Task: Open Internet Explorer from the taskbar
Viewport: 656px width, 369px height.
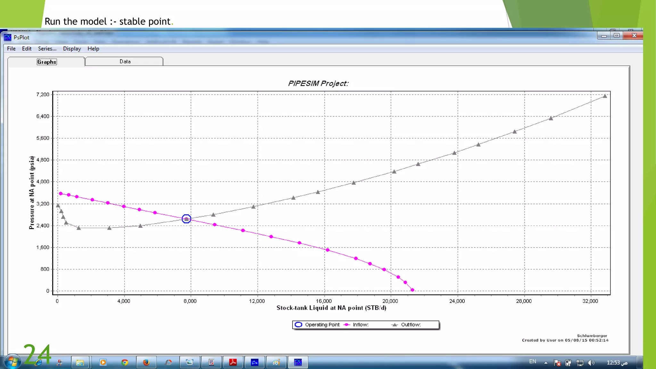Action: click(x=39, y=362)
